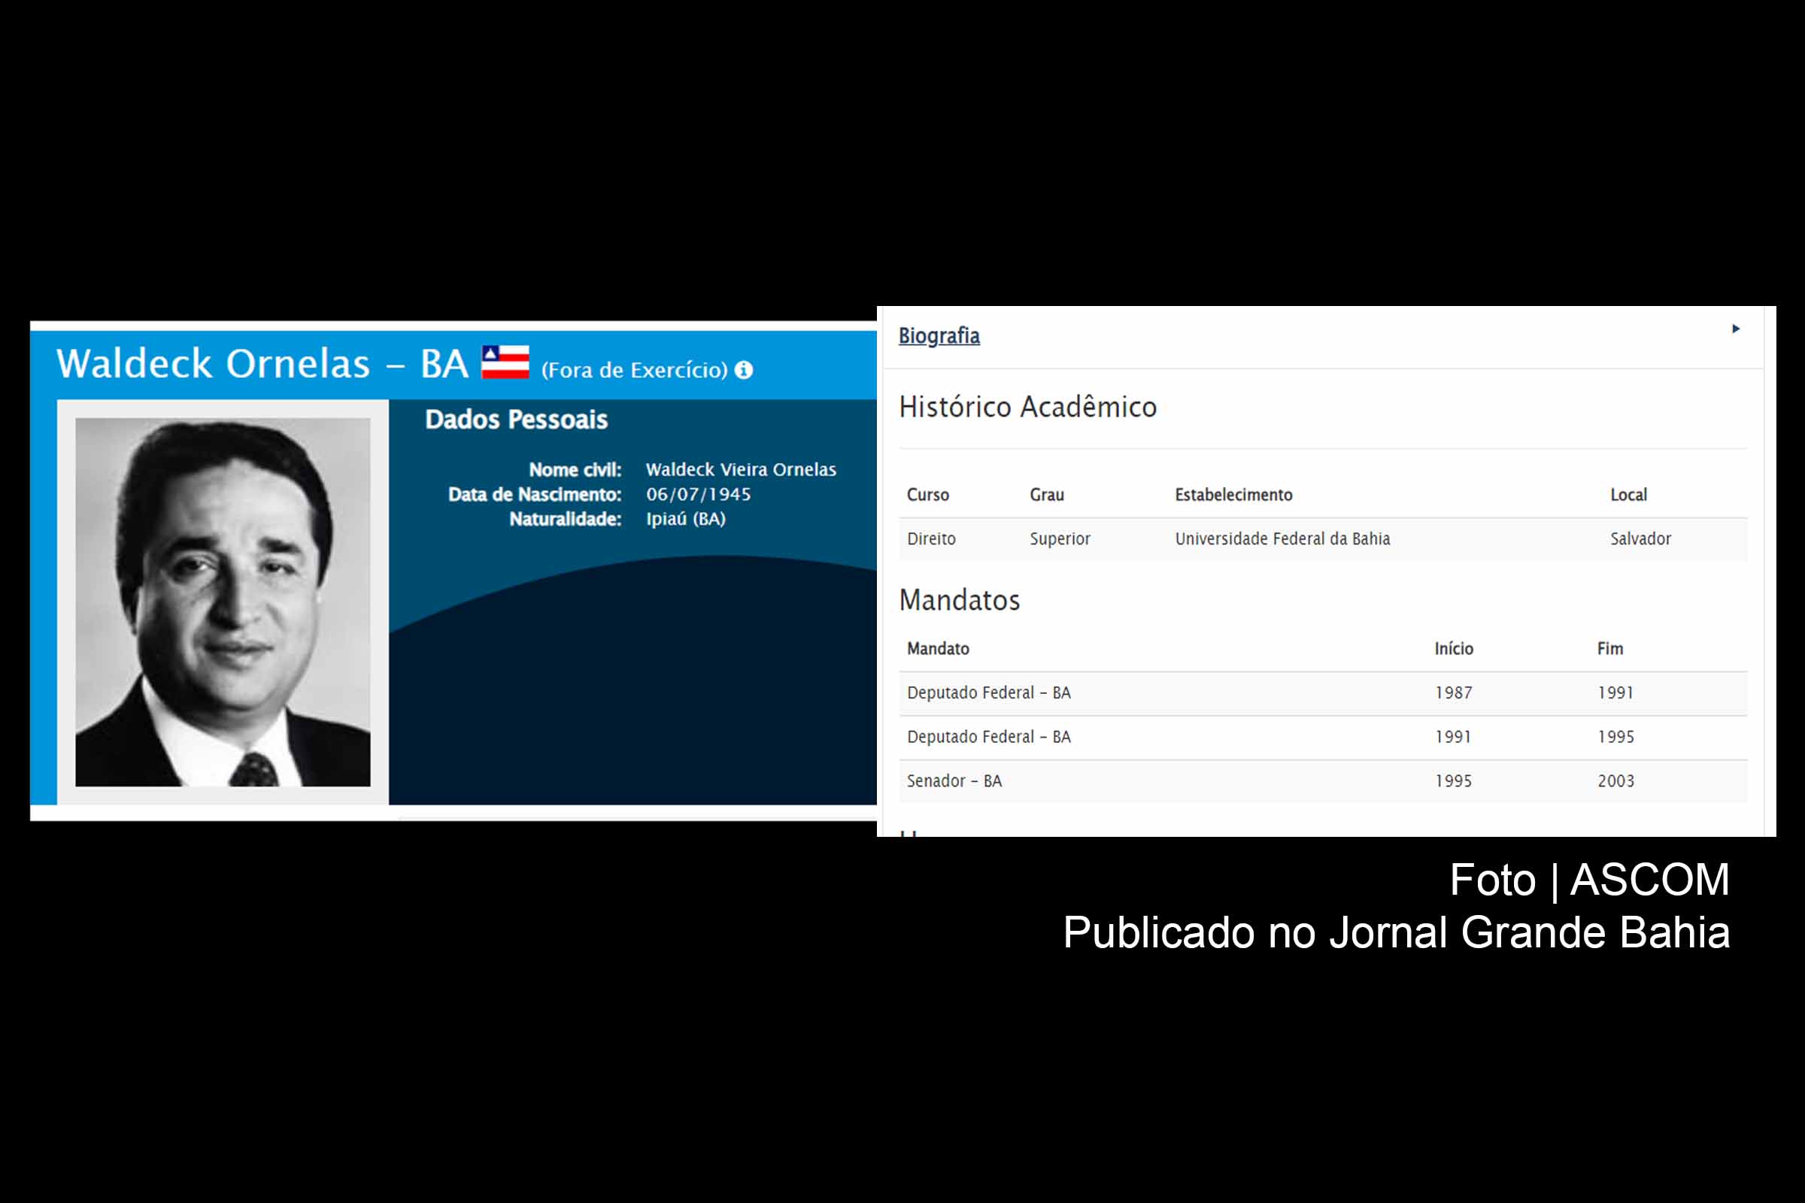1805x1203 pixels.
Task: Select the Senador – BA row
Action: [x=1323, y=782]
